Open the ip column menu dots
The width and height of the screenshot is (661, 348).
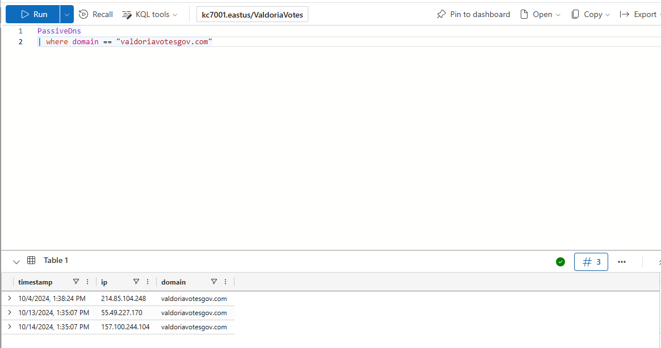coord(148,282)
